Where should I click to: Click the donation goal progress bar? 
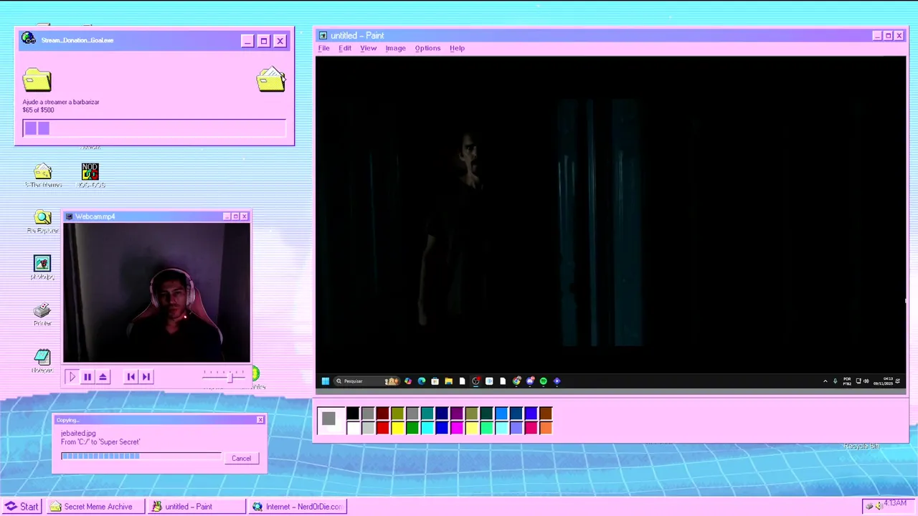(154, 128)
